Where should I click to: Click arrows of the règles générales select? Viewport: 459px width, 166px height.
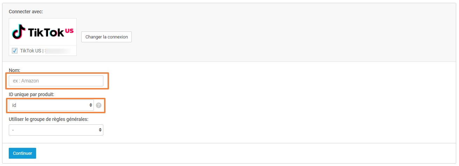click(x=100, y=130)
